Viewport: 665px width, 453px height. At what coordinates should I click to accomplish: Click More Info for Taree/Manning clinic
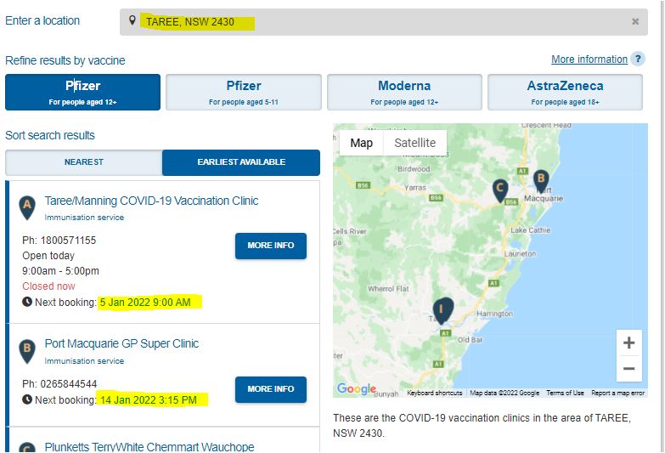pos(271,246)
